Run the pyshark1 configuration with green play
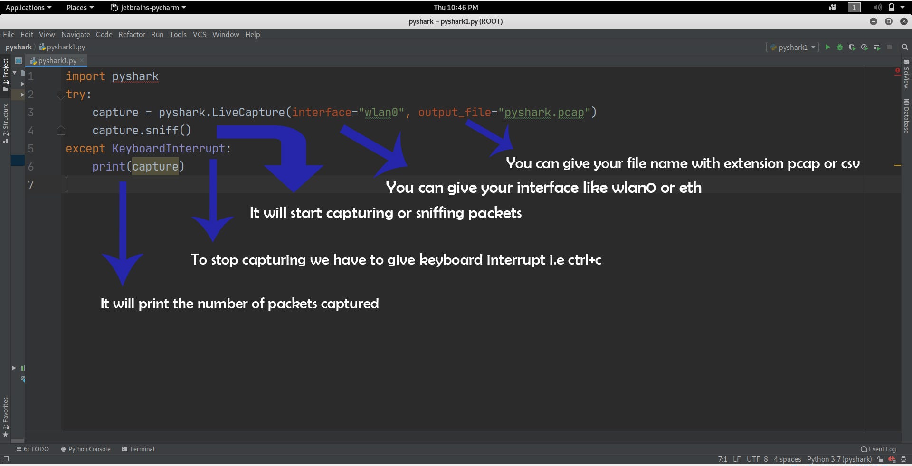 click(x=827, y=47)
